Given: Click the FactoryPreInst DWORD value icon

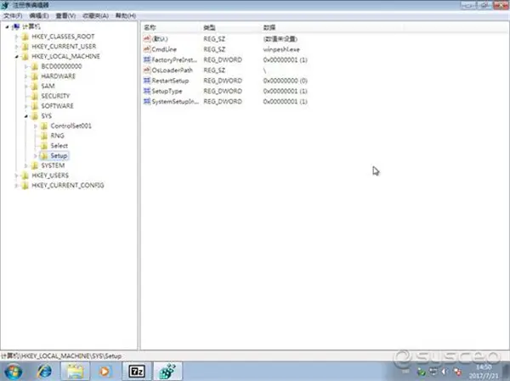Looking at the screenshot, I should [147, 59].
